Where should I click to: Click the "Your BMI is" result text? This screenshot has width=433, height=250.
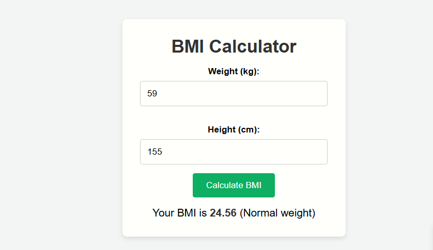click(x=180, y=213)
